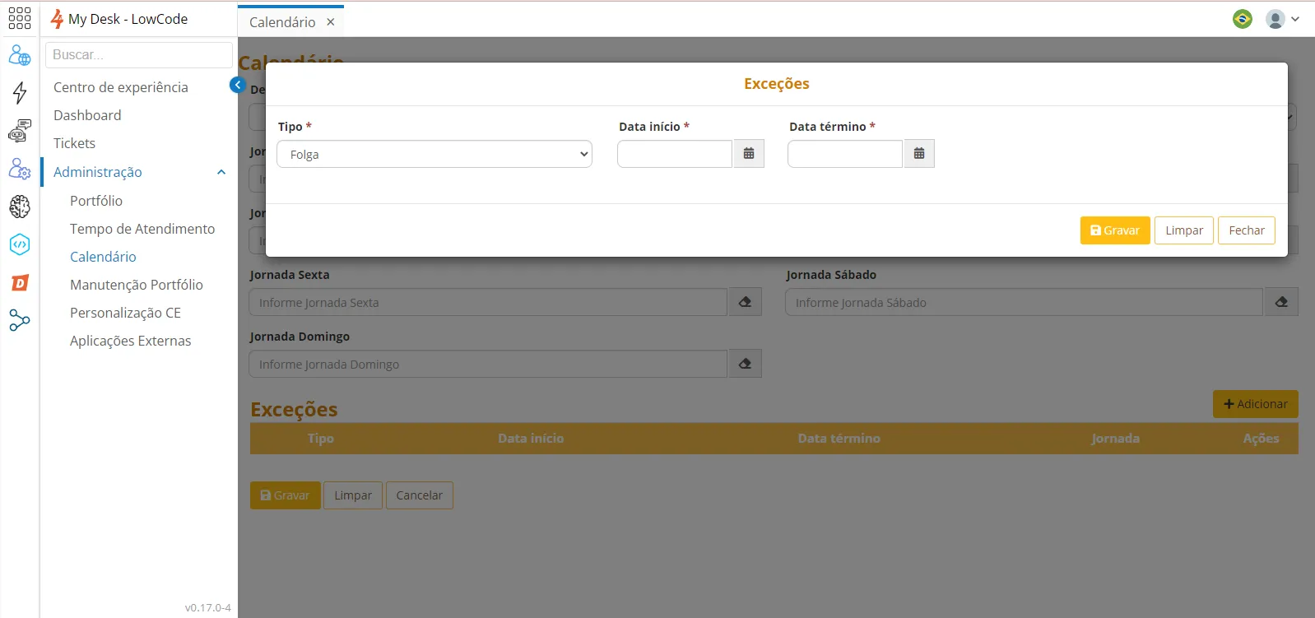Go to Dashboard in sidebar

pos(87,115)
